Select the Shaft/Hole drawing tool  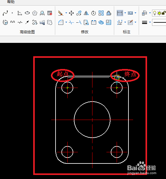42,22
